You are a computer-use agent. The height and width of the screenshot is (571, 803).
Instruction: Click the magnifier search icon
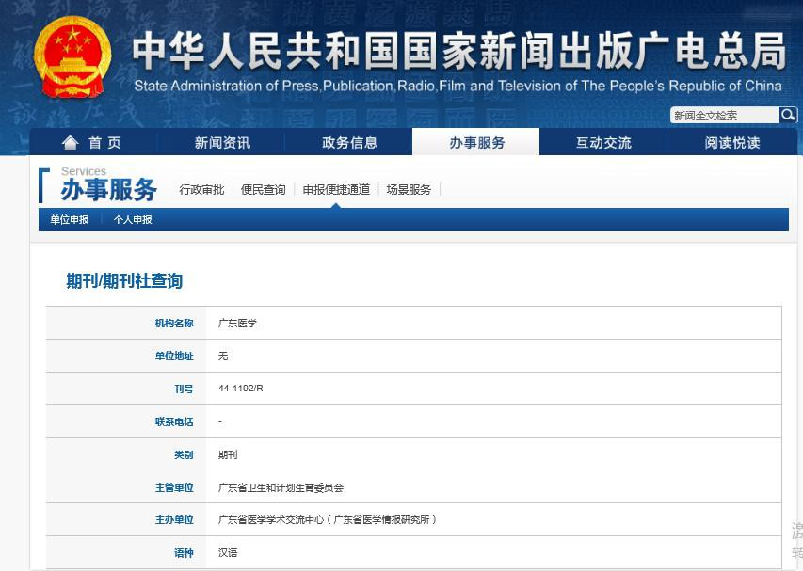click(788, 115)
